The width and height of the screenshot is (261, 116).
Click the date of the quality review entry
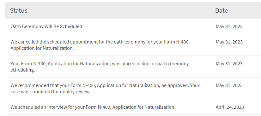click(x=229, y=85)
